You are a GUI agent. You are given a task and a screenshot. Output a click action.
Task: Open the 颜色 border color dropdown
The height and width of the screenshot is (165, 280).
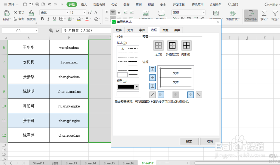coord(137,86)
